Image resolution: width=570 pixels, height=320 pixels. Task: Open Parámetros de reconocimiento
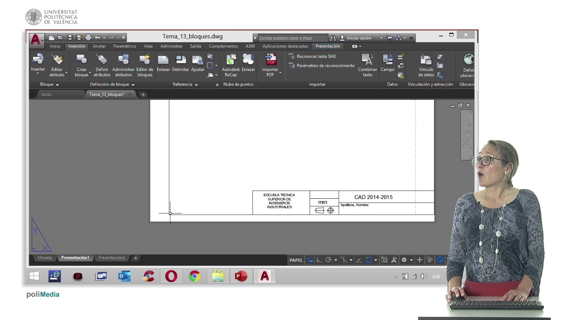tap(322, 66)
